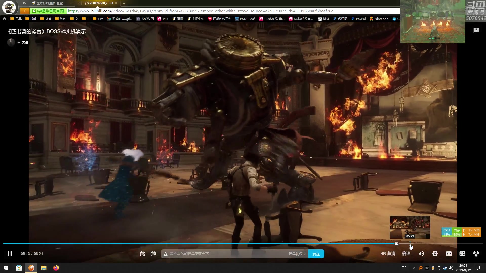This screenshot has width=486, height=273.
Task: Click the orange back button
Action: point(25,11)
